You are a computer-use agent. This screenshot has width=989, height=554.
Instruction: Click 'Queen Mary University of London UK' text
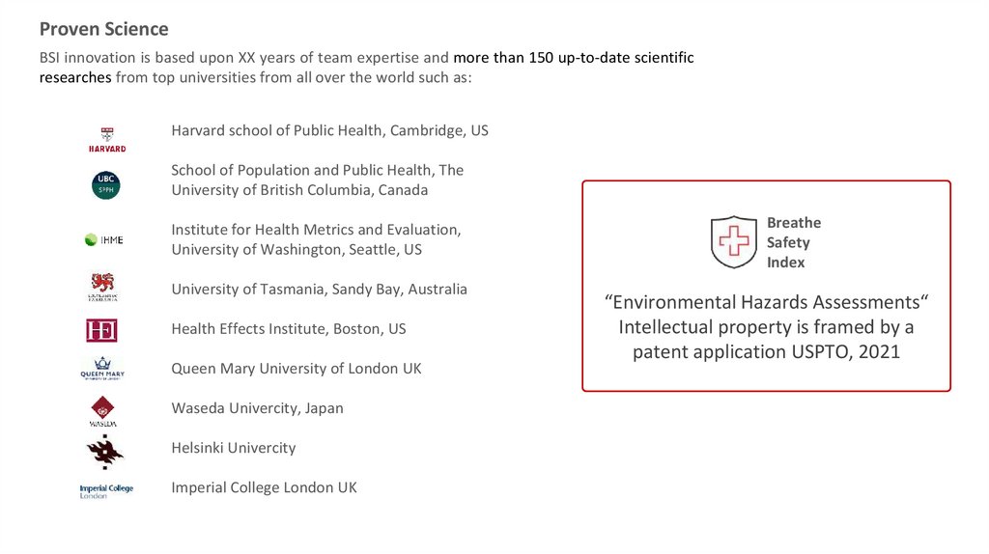click(296, 369)
